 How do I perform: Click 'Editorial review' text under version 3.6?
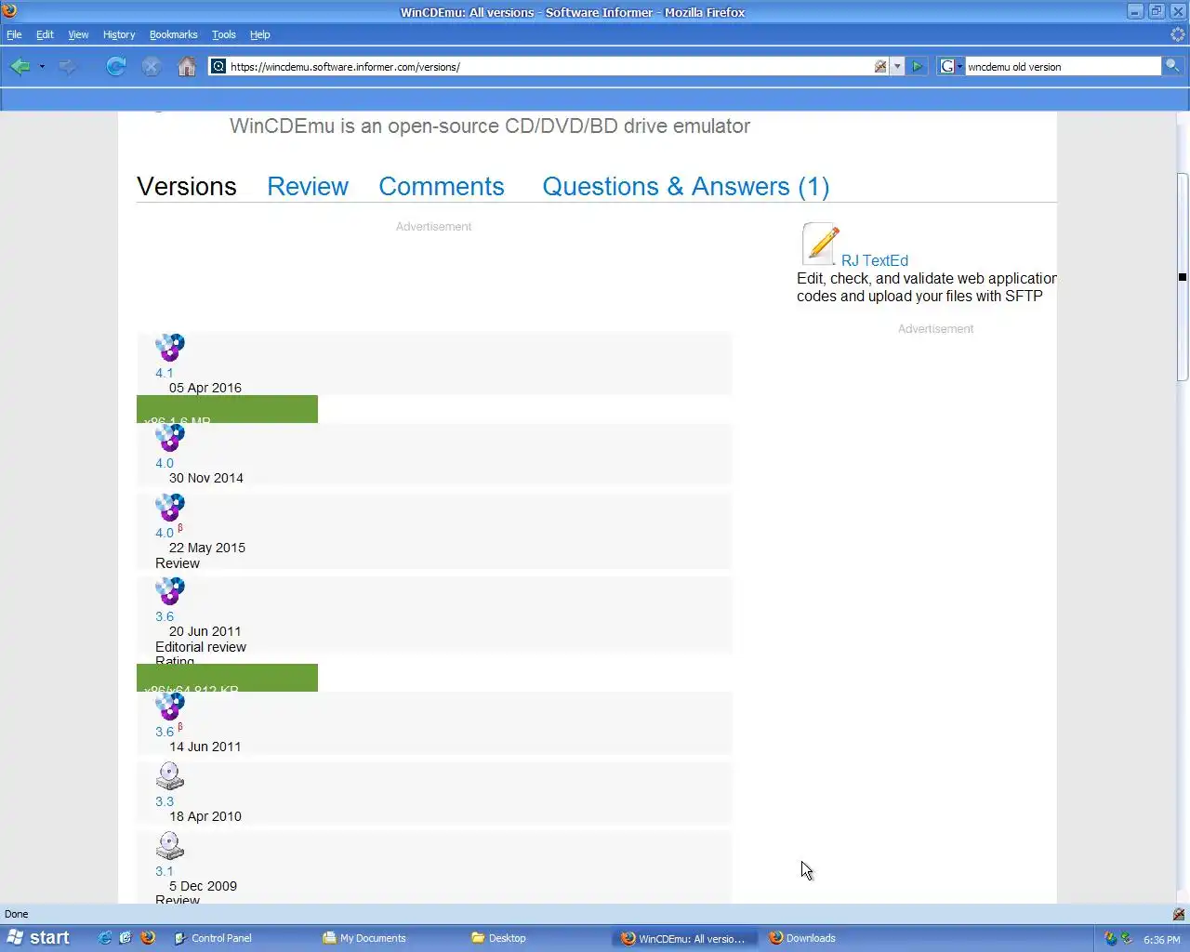pyautogui.click(x=201, y=647)
